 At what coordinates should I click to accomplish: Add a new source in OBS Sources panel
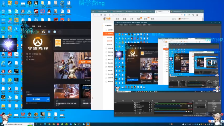(135, 113)
